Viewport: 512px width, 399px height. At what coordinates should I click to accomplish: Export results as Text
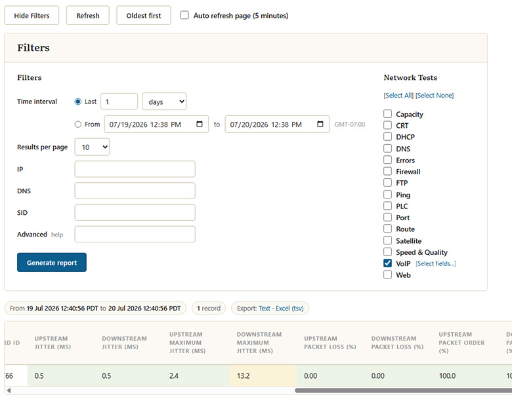265,309
